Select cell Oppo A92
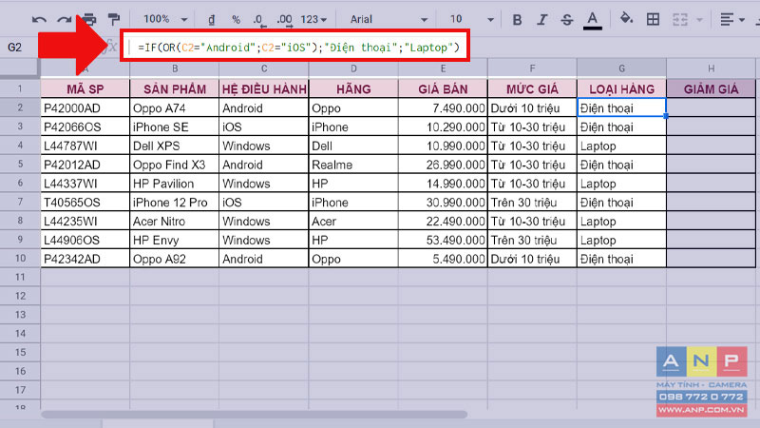 175,259
